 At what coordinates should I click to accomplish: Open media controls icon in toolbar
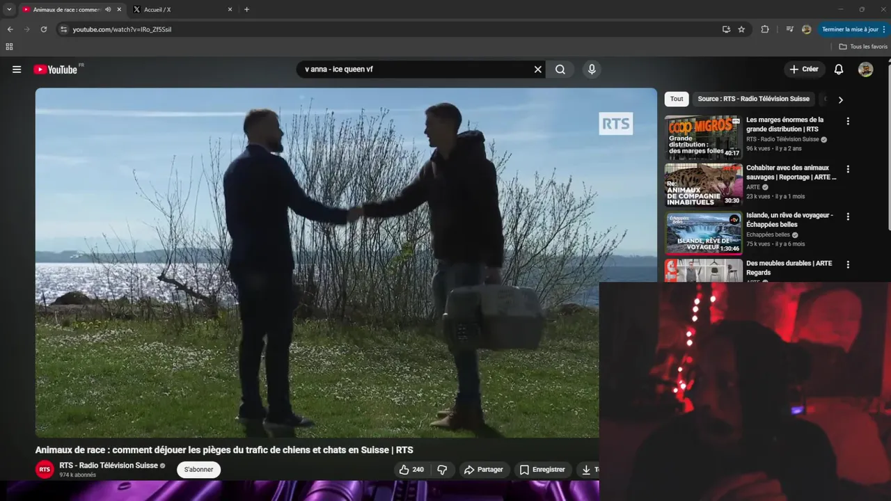(x=789, y=29)
